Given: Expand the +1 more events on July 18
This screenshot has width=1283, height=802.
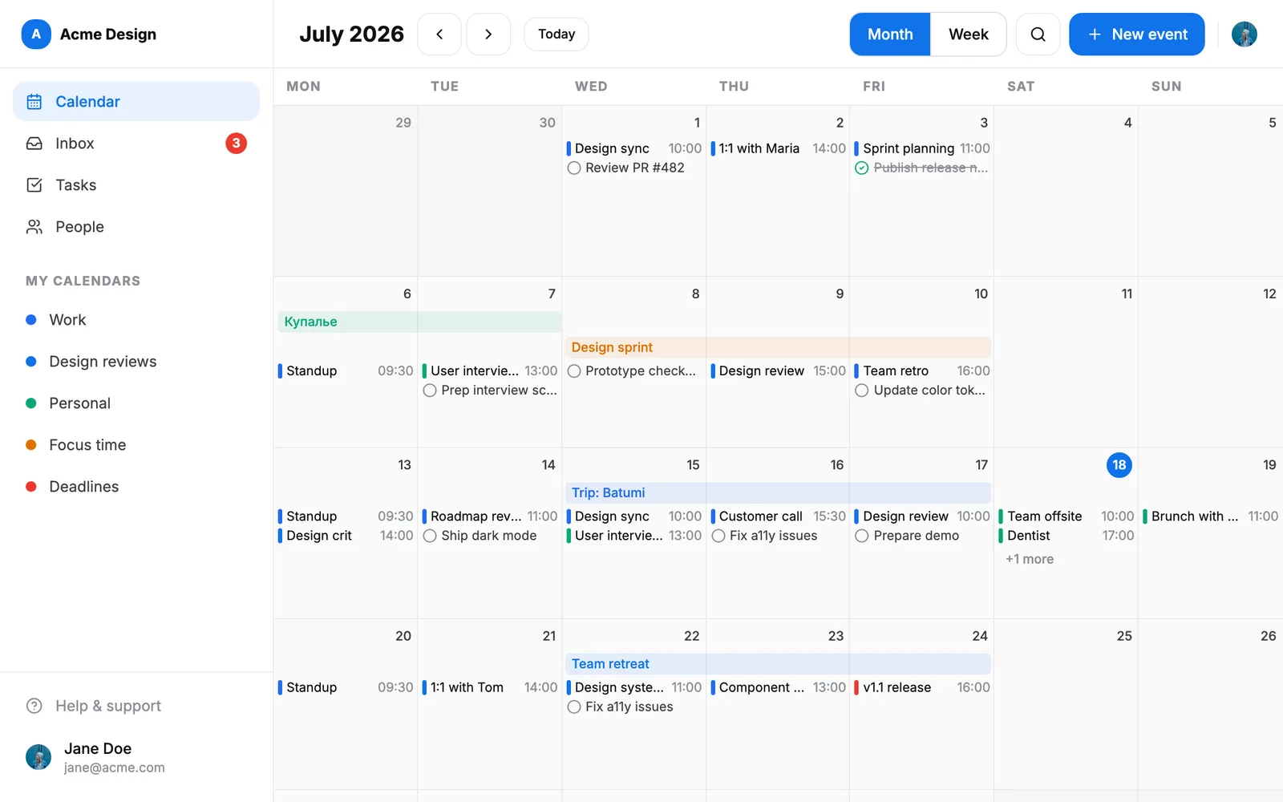Looking at the screenshot, I should pos(1030,559).
